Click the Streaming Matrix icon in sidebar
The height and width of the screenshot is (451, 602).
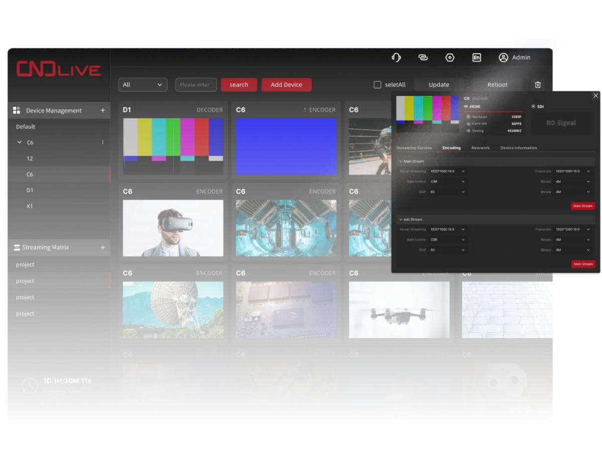click(x=16, y=247)
